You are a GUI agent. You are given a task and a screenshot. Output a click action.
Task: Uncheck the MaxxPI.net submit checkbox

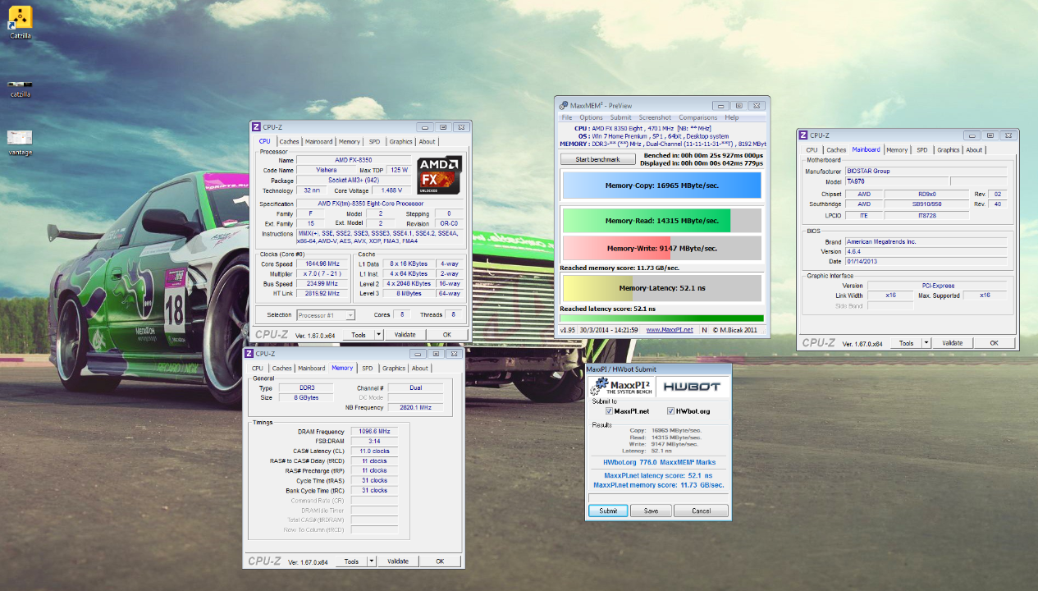[609, 411]
